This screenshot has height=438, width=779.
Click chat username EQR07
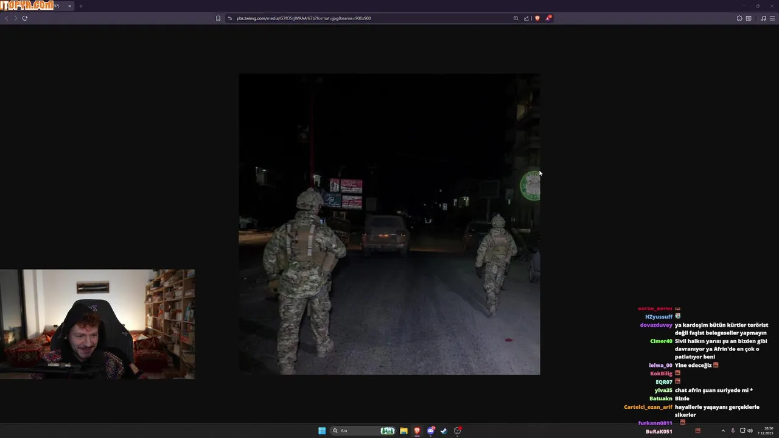pyautogui.click(x=664, y=382)
